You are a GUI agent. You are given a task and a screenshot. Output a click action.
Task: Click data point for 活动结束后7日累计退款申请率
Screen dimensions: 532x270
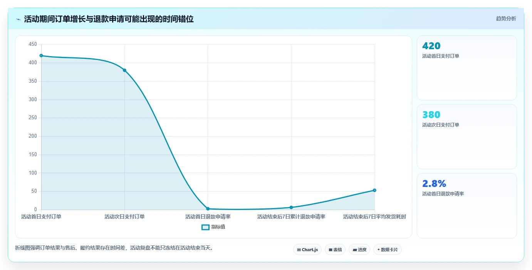pyautogui.click(x=291, y=207)
